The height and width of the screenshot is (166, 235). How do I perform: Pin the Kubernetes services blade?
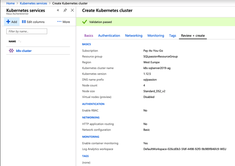(x=65, y=10)
